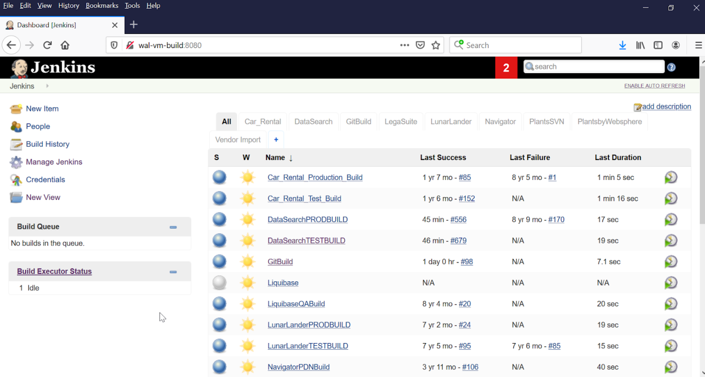Open search help via question mark icon
Screen dimensions: 705x377
click(x=671, y=67)
